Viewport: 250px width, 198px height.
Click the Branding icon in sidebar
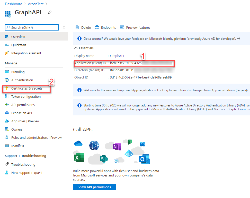pyautogui.click(x=7, y=72)
